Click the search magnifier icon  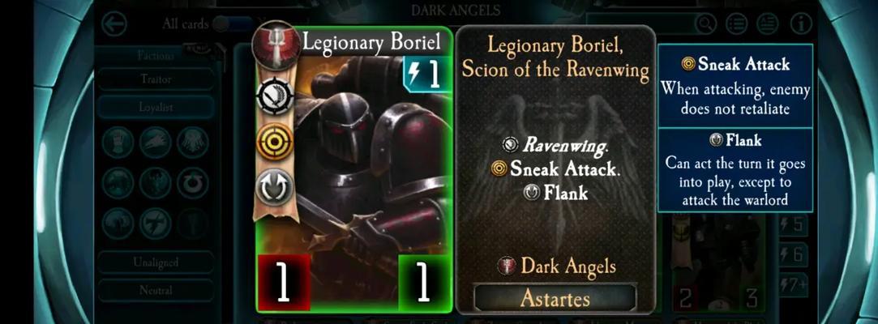click(x=705, y=23)
